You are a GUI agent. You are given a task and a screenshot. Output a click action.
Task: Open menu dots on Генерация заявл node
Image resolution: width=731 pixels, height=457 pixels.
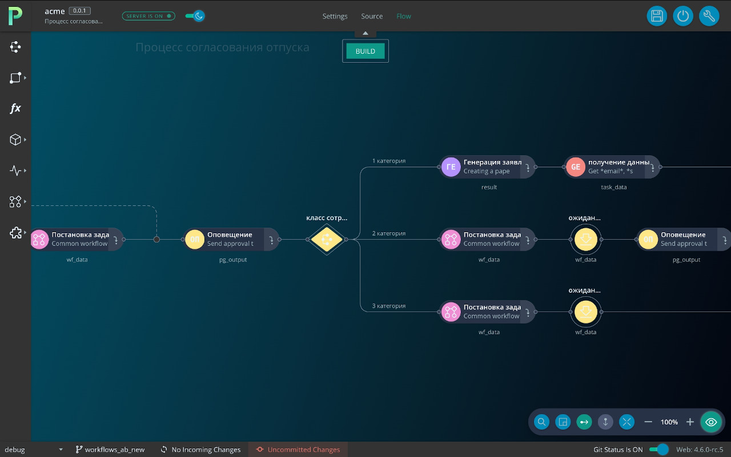coord(528,167)
